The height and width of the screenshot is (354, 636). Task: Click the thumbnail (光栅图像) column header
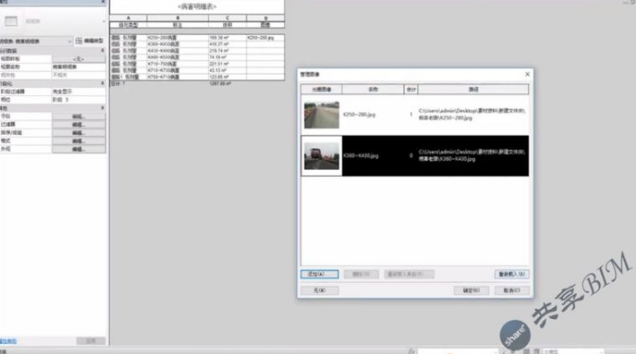[322, 89]
